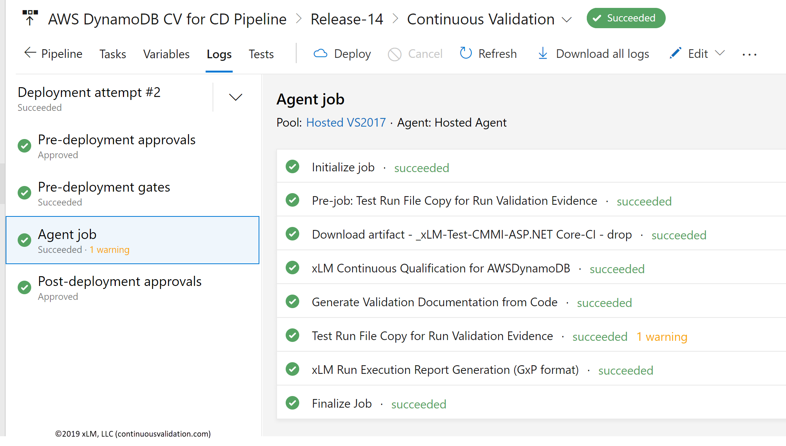Go back to Pipeline view
The width and height of the screenshot is (786, 446).
(53, 54)
